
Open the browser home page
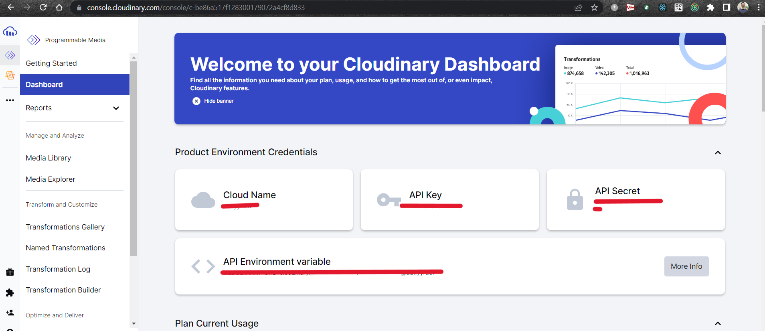pyautogui.click(x=59, y=7)
